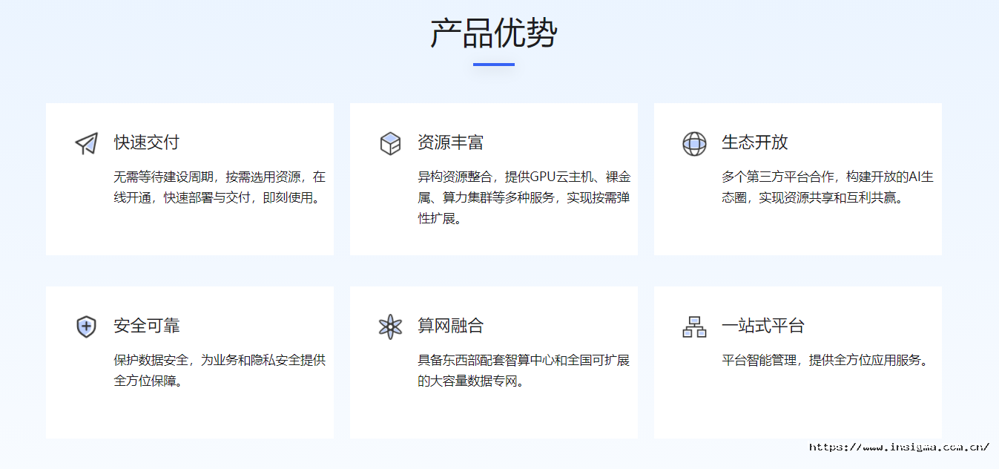Click the globe icon beside 生态开放
Image resolution: width=999 pixels, height=469 pixels.
click(694, 143)
